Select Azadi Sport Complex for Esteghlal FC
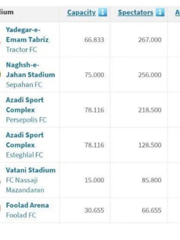 click(x=25, y=140)
